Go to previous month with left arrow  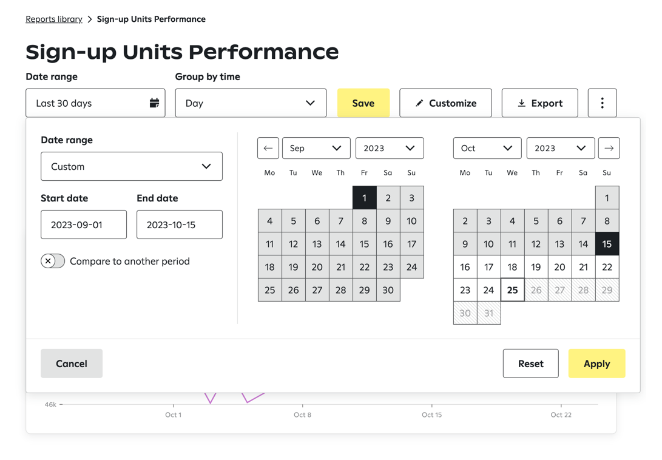point(268,148)
